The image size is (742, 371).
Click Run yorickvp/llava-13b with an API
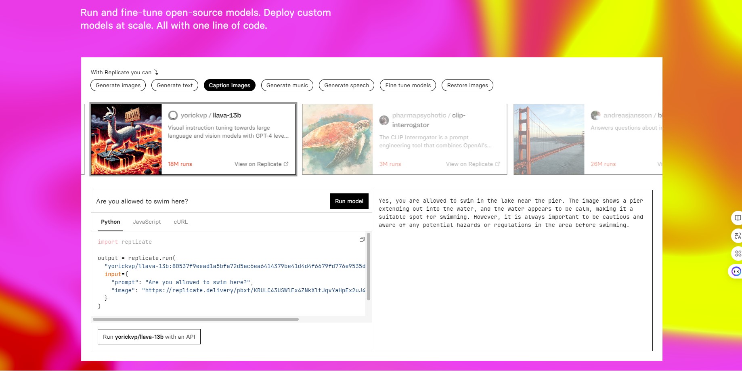click(x=149, y=337)
